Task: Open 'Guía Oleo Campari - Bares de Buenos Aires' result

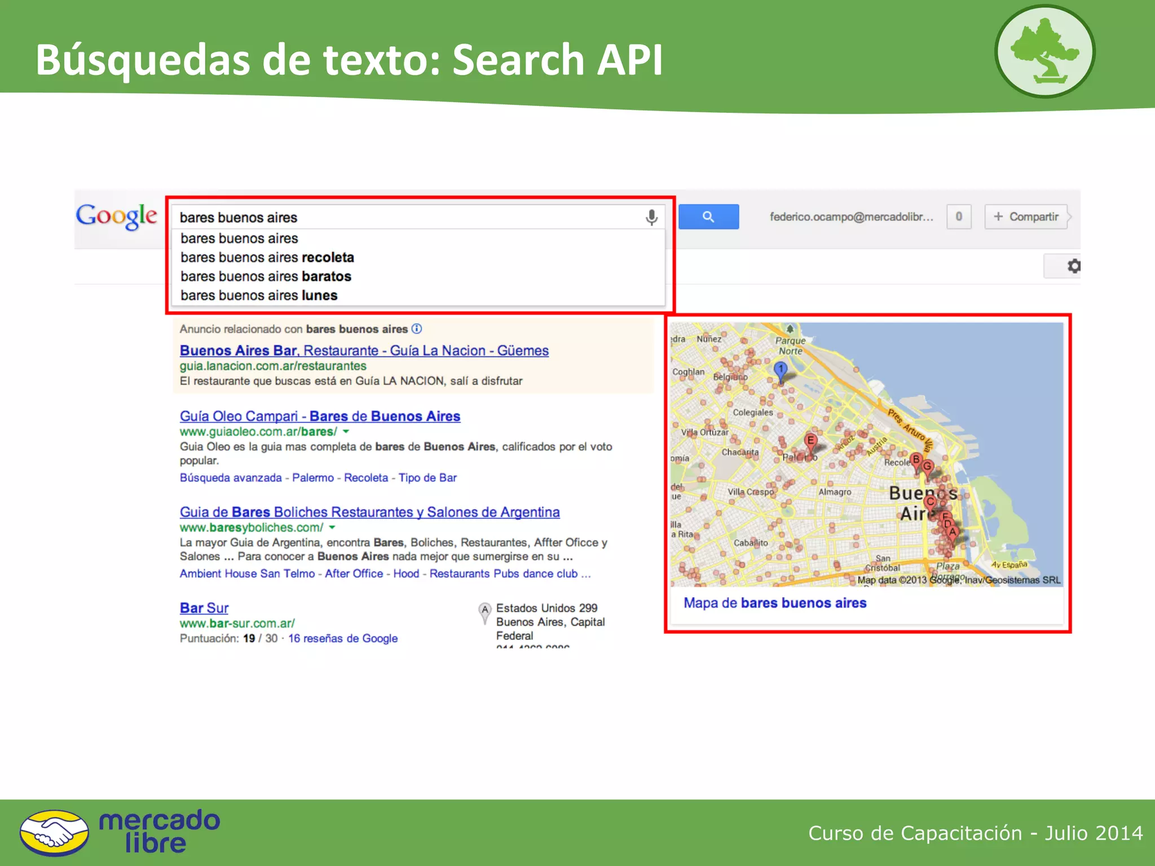Action: point(320,417)
